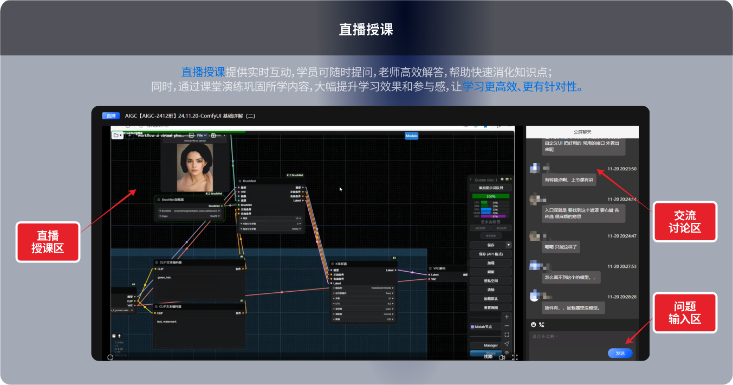Screen dimensions: 733x385
Task: Enter fullscreen on the video player
Action: (x=515, y=357)
